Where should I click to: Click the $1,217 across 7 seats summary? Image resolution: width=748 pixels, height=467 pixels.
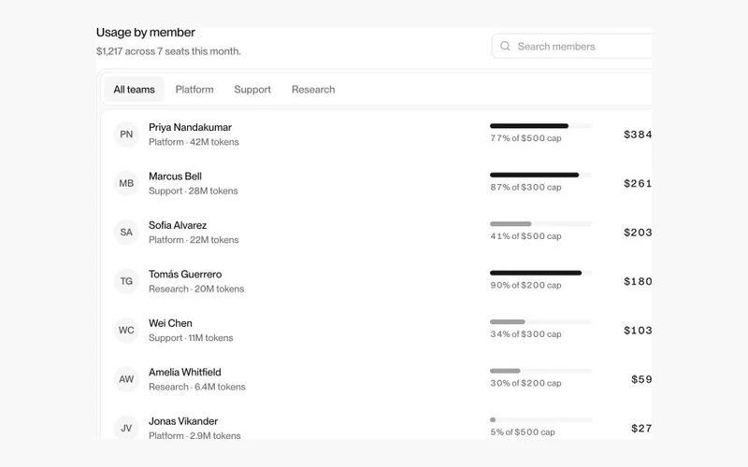pos(168,51)
